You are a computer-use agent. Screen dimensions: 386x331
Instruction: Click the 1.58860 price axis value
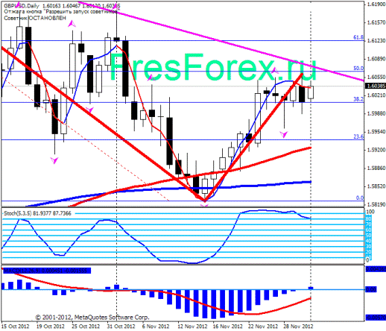tap(376, 168)
